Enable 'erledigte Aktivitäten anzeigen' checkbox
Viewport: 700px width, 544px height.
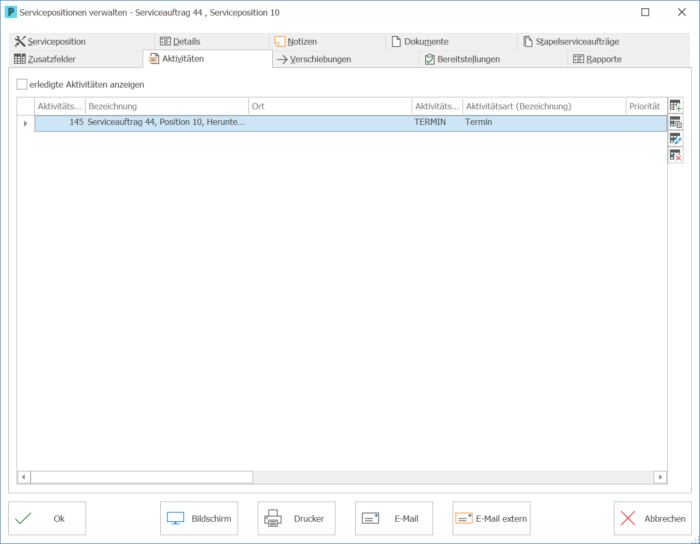click(x=22, y=84)
